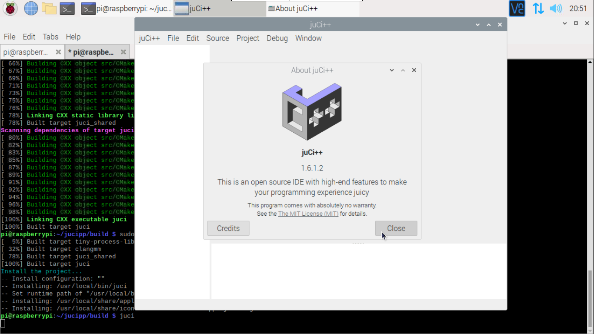Open the terminal Help menu
The height and width of the screenshot is (334, 594).
point(73,37)
